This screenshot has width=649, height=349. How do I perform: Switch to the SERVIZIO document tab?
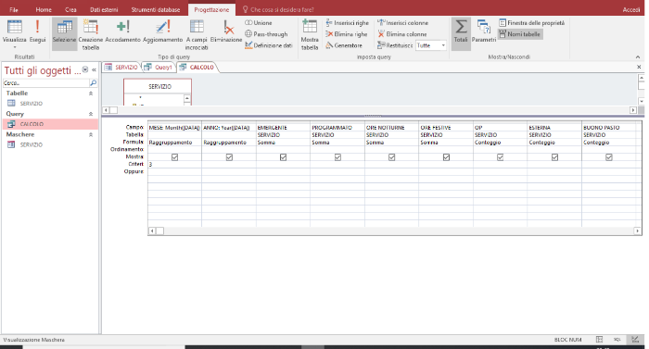pos(121,67)
